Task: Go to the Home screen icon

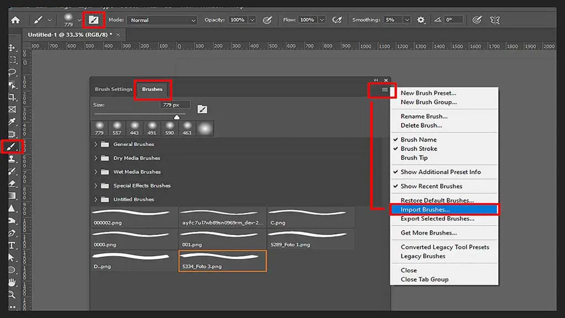Action: click(15, 20)
